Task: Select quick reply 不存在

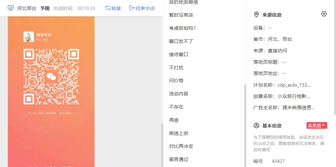Action: 176,107
